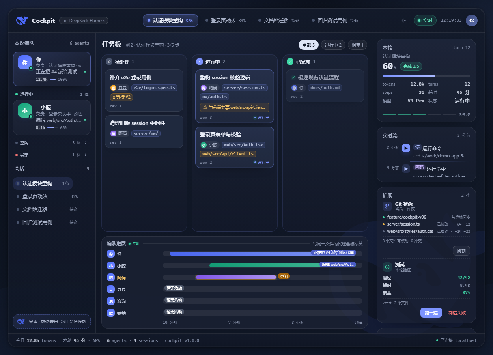Switch to 认证模块重构 3/5 top tab
This screenshot has width=493, height=355.
(170, 21)
